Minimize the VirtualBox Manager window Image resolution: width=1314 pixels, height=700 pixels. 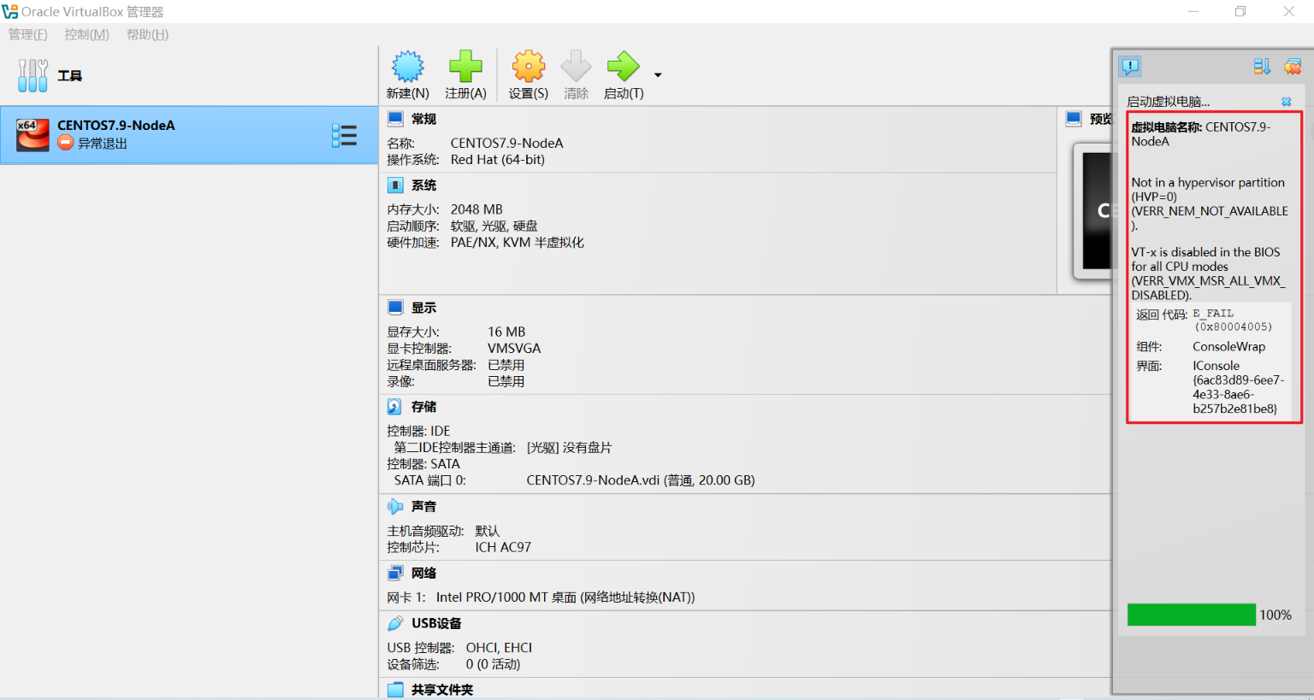1193,11
